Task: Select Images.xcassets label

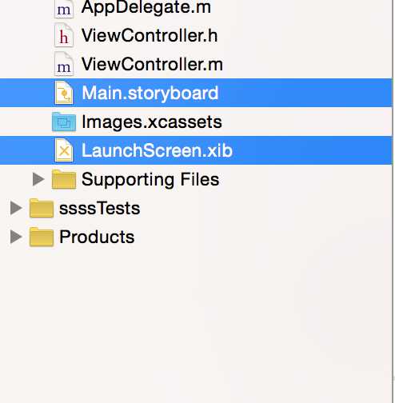Action: [152, 122]
